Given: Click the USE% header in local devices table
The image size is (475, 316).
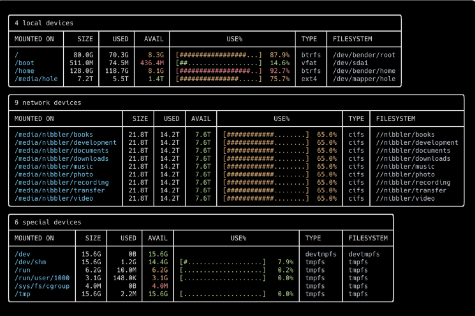Looking at the screenshot, I should pos(234,39).
